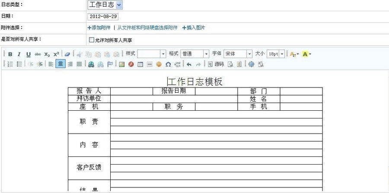Click the 添加附件 link
This screenshot has height=193, width=389.
99,28
